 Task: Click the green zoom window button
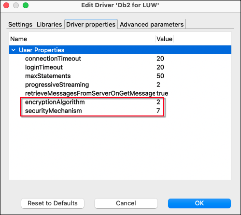click(26, 5)
